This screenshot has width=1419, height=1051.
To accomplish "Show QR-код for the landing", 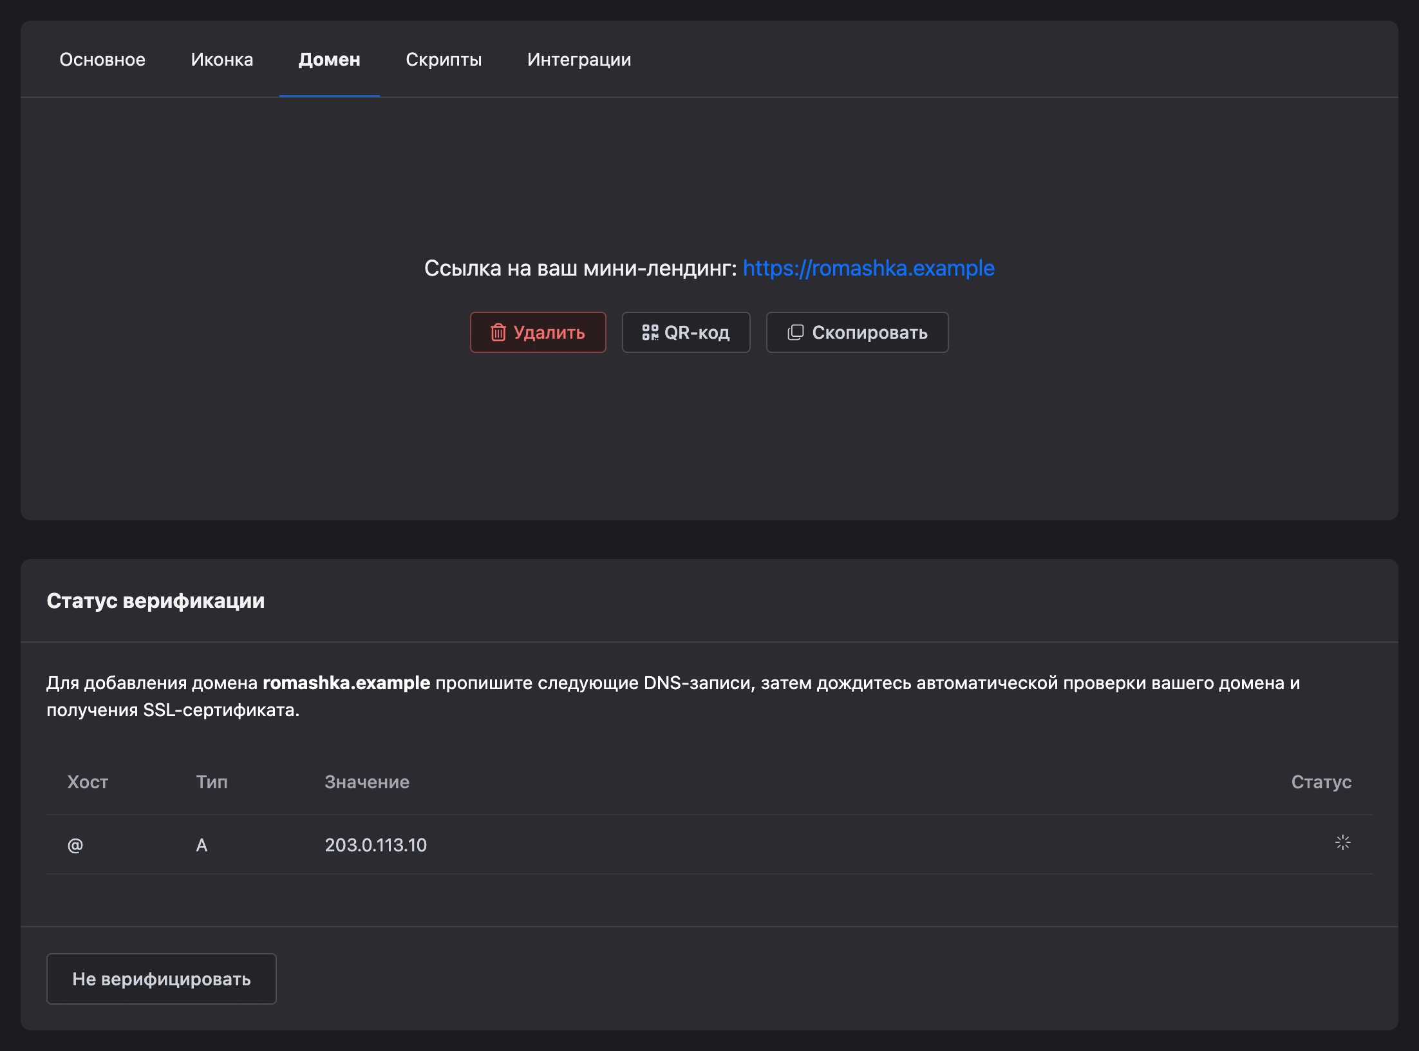I will tap(686, 332).
